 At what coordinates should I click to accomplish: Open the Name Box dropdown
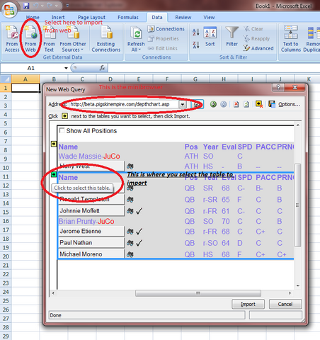pos(66,68)
